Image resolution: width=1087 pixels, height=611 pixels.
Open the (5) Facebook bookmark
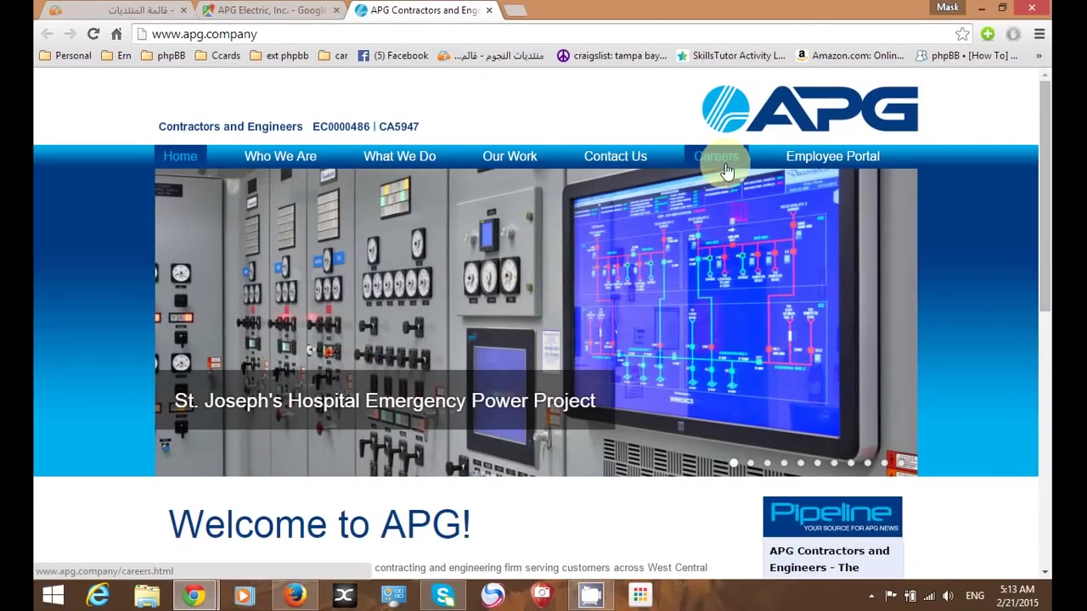392,55
